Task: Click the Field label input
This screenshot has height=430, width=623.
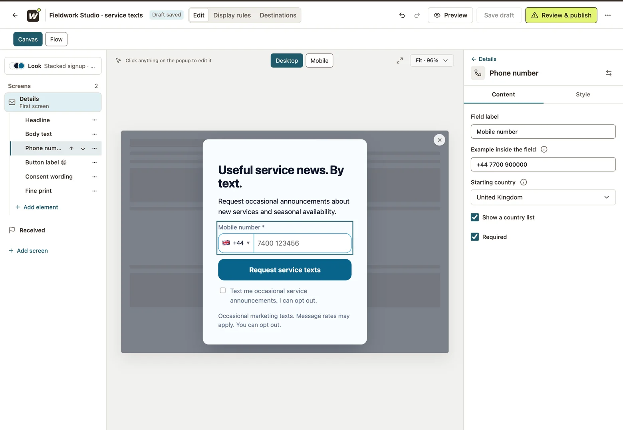Action: coord(543,132)
